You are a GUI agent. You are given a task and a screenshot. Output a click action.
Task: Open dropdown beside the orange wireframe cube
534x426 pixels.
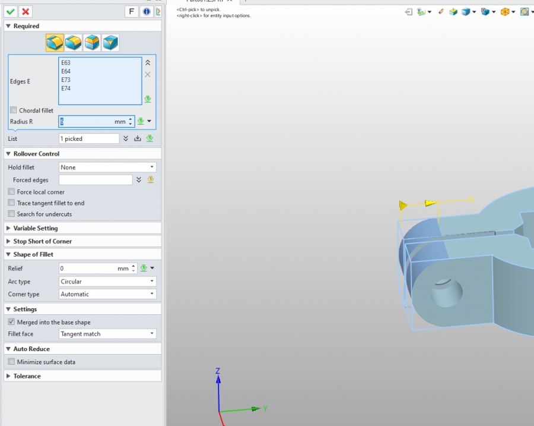click(x=513, y=12)
